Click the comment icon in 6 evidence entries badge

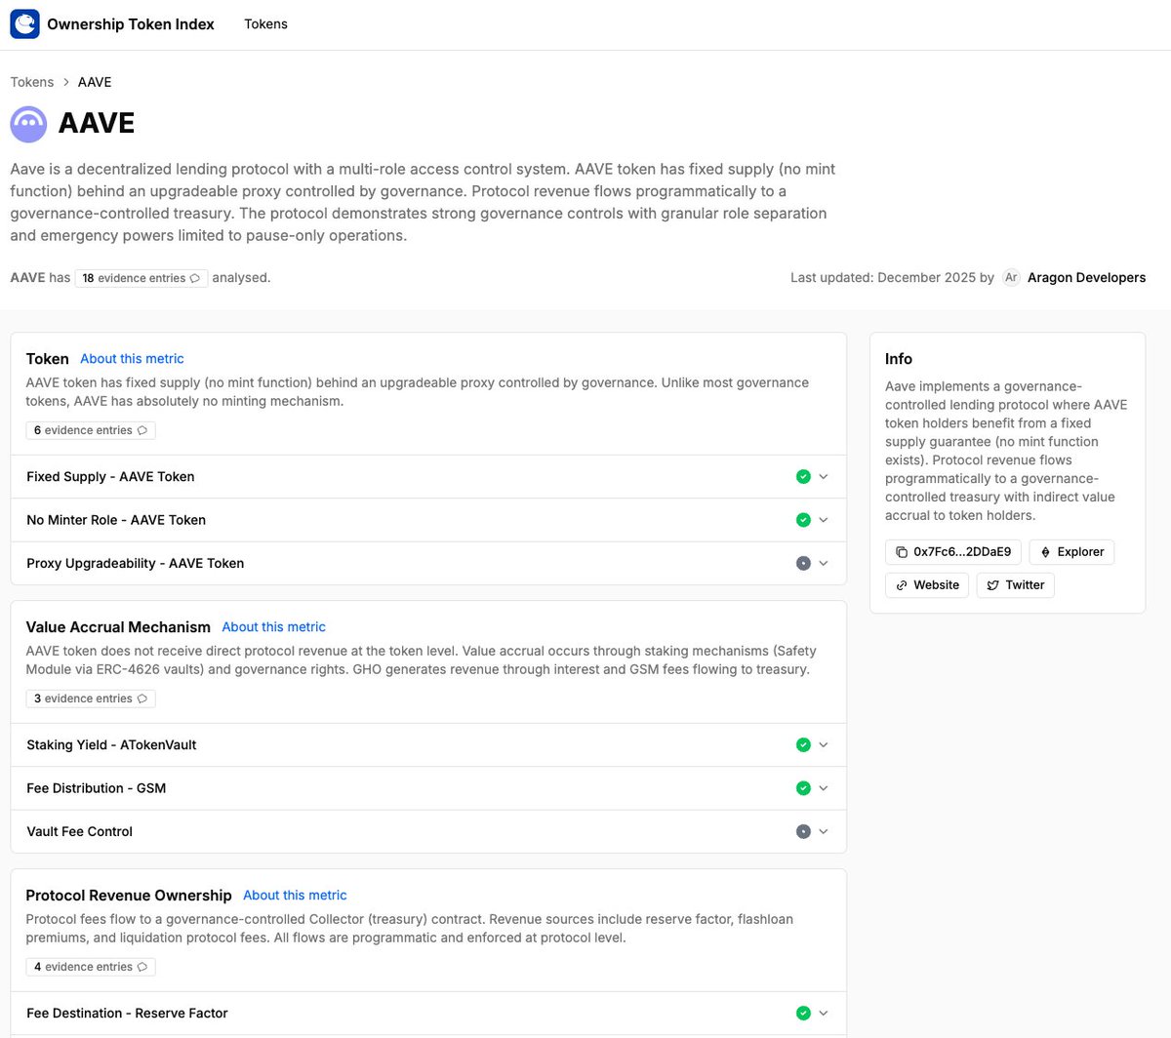pyautogui.click(x=142, y=430)
